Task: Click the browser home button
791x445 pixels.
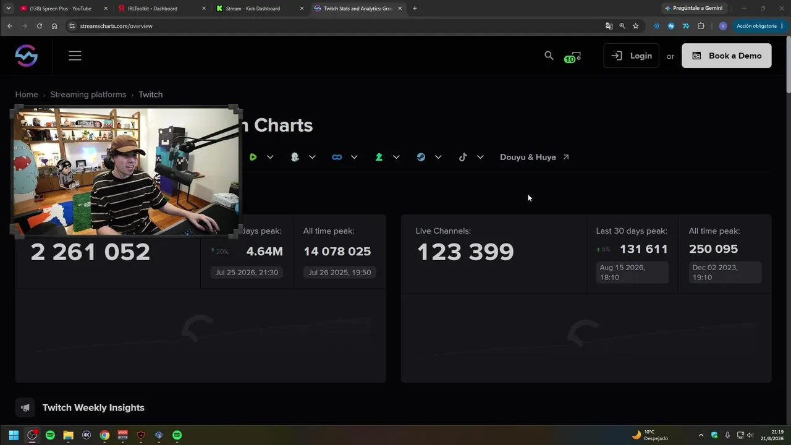Action: point(54,26)
